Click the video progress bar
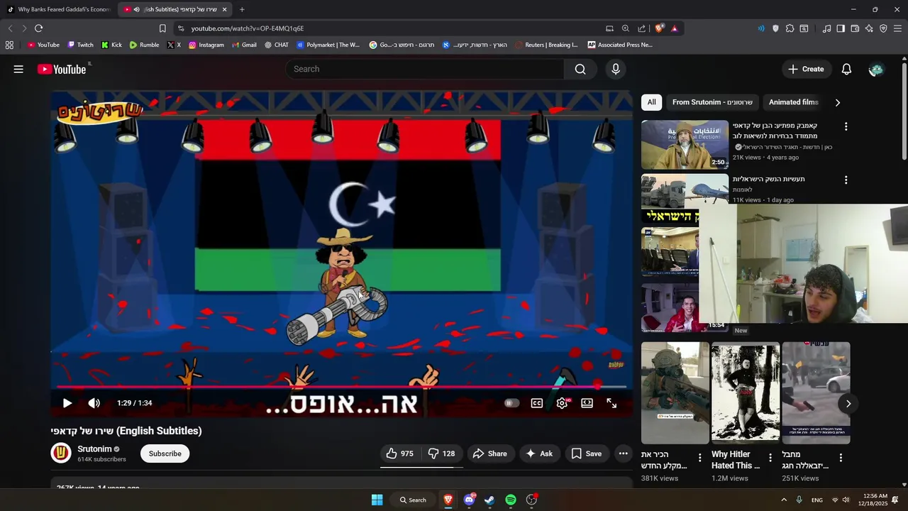Viewport: 908px width, 511px height. (341, 387)
